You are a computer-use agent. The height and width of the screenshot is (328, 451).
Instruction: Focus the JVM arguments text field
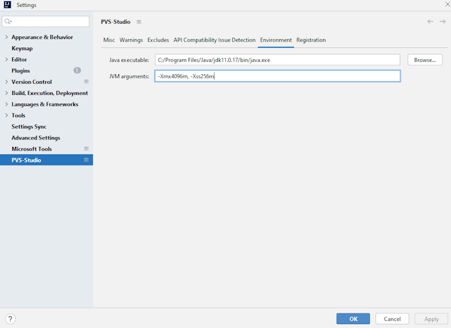[277, 76]
